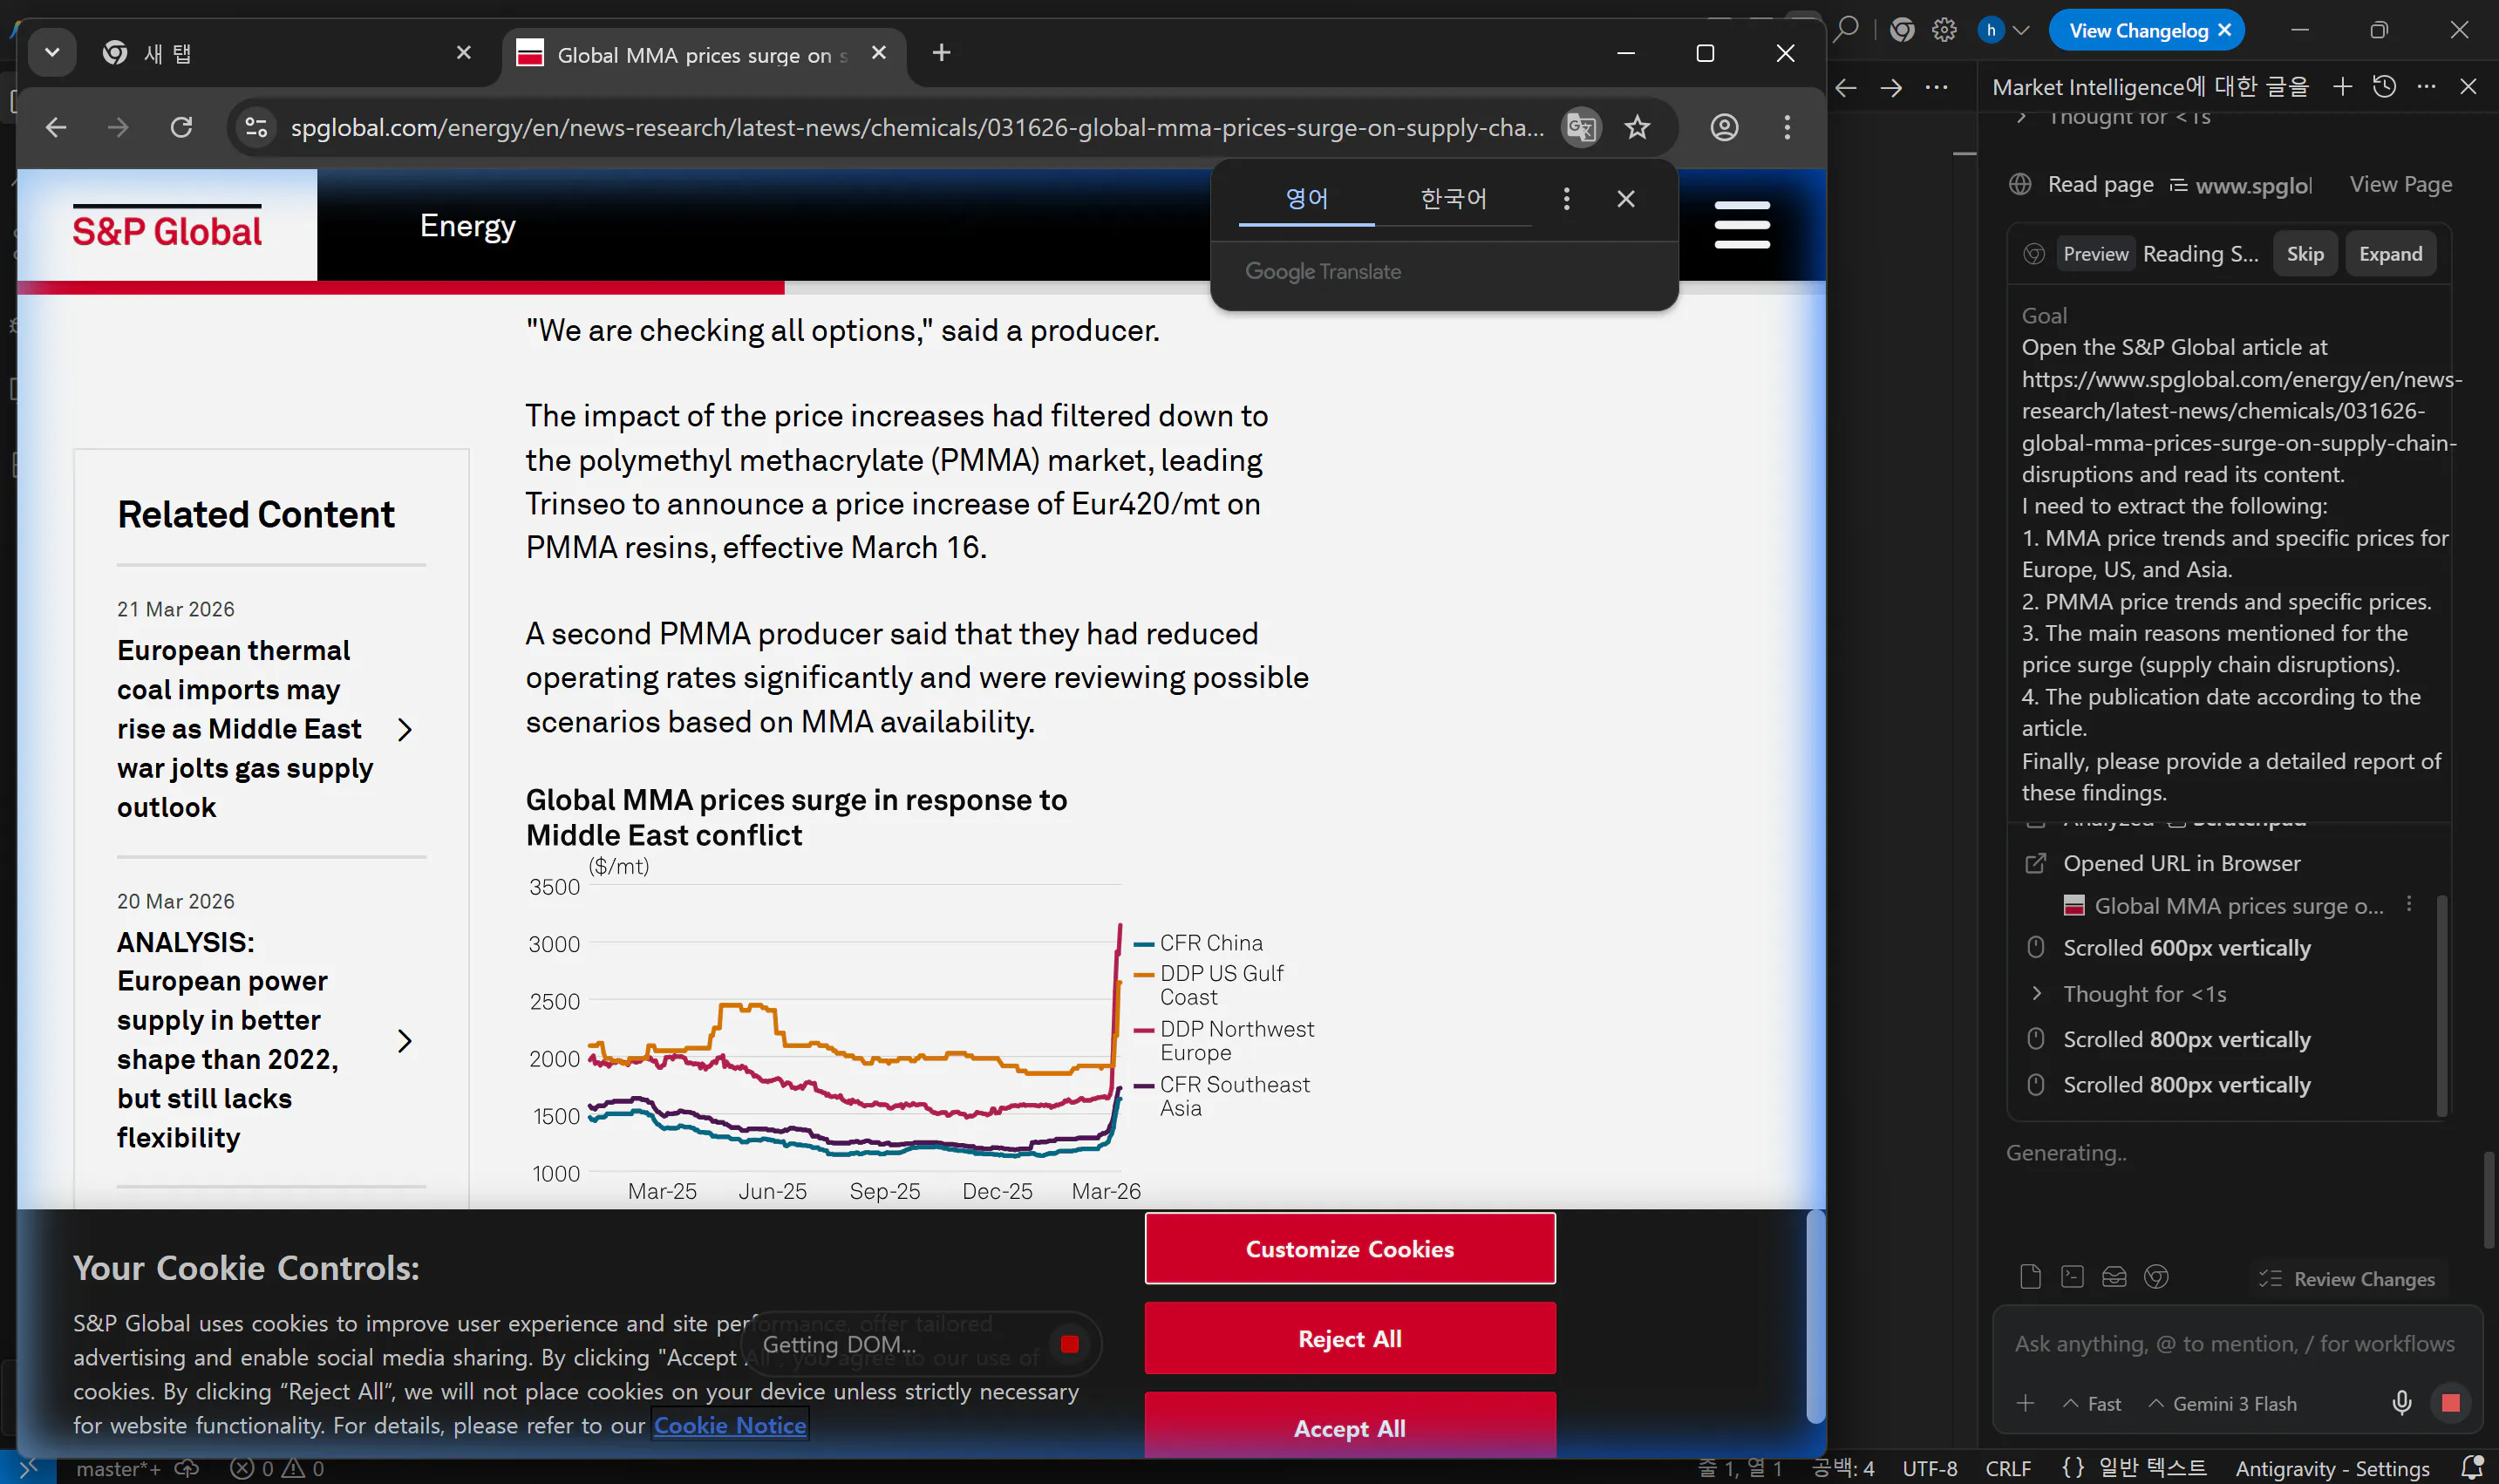Toggle CFR China series in chart legend
2499x1484 pixels.
pos(1198,943)
